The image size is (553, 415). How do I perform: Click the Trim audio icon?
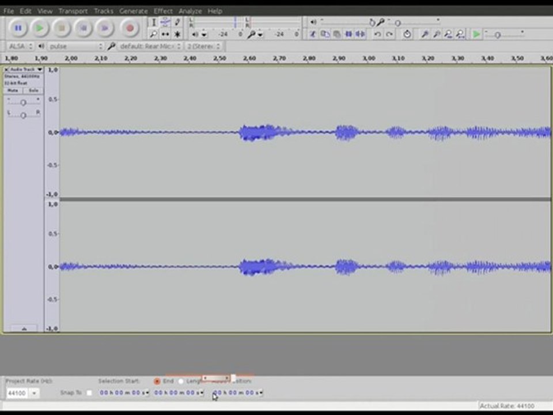349,34
